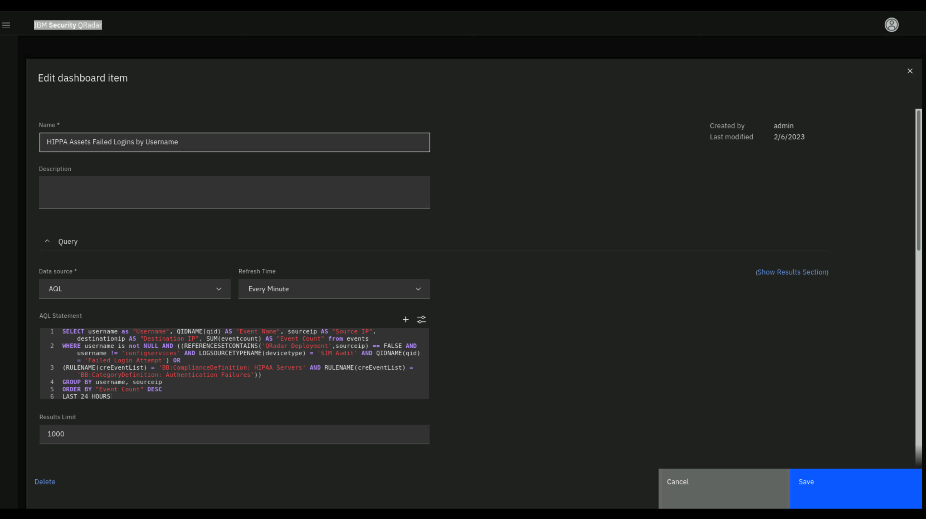Click the Delete link
The image size is (926, 519).
(45, 482)
